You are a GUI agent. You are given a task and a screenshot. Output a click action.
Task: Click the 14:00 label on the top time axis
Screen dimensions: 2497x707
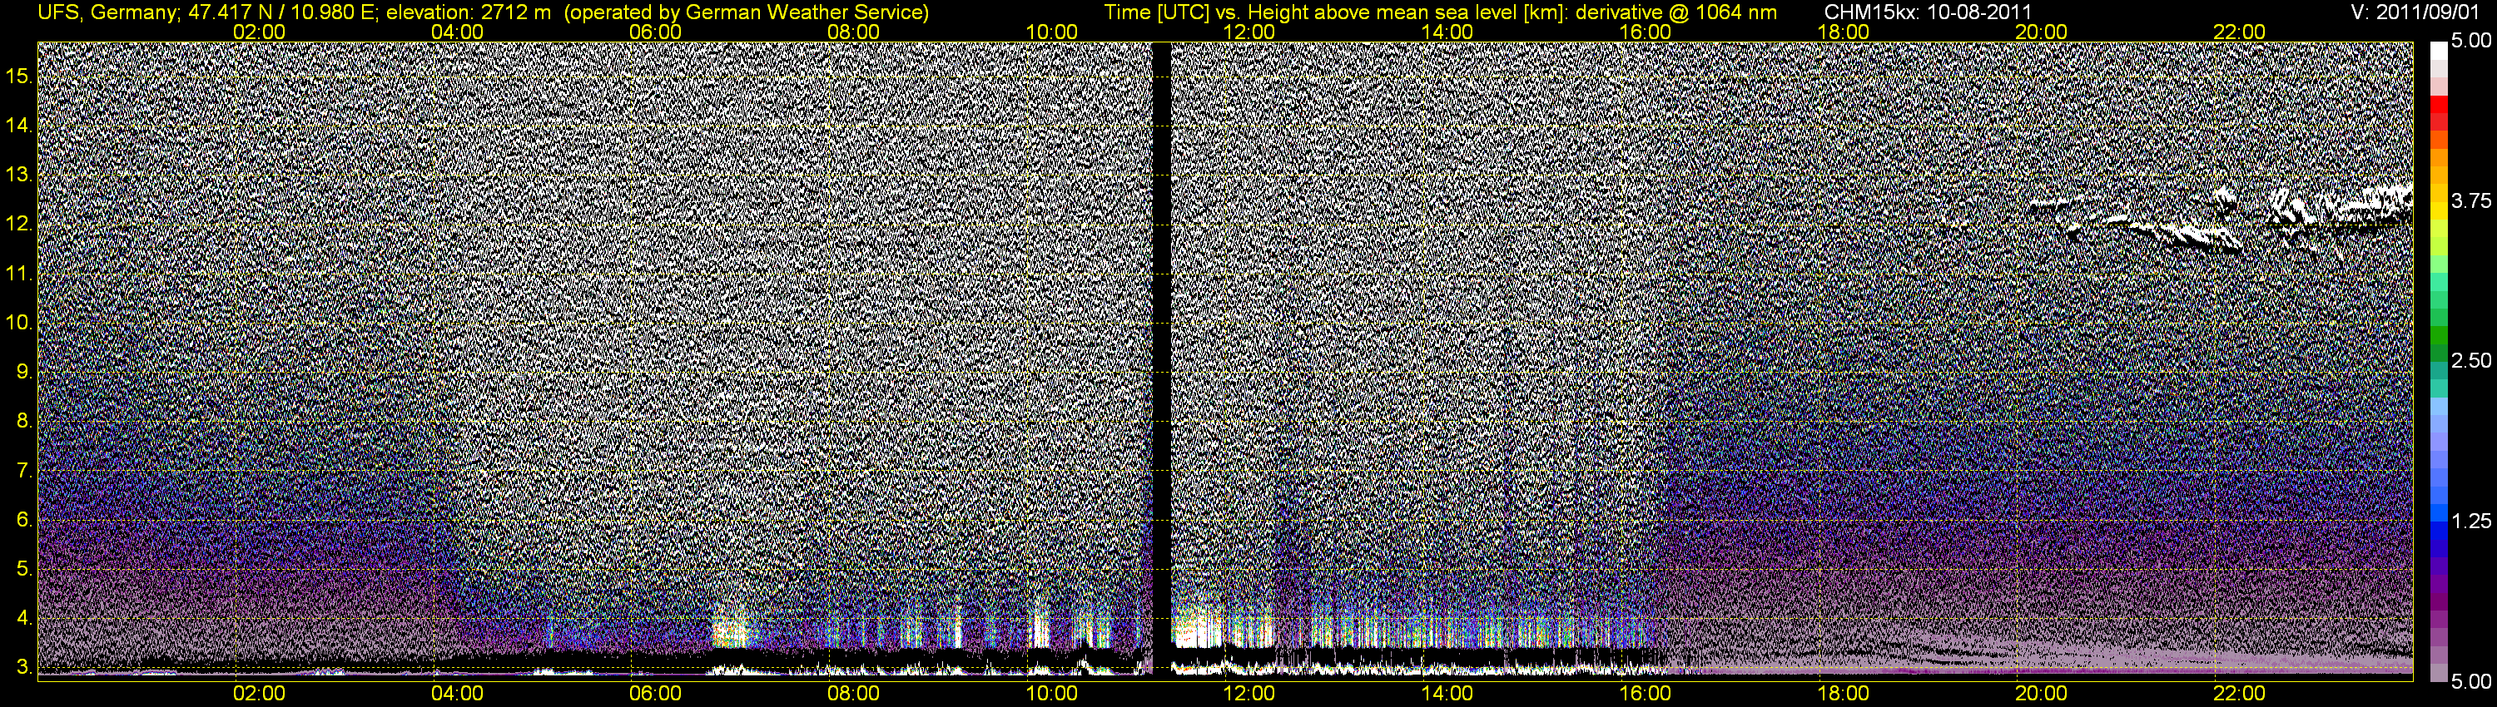tap(1447, 32)
